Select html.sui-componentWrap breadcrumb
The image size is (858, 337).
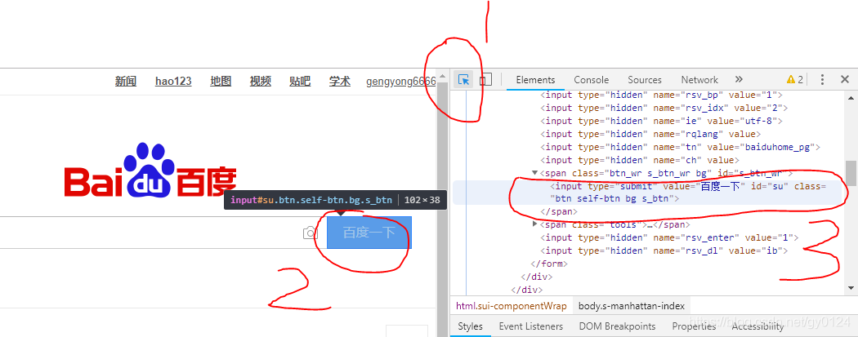[x=511, y=306]
